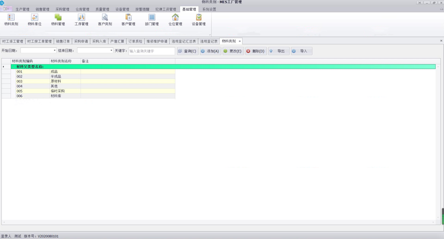Click the 查询(C) button

pos(188,51)
